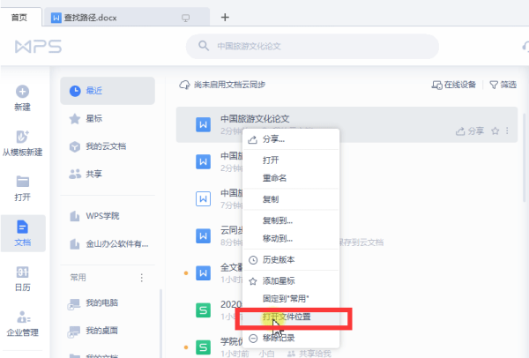Click the green S icon of 2020 row
This screenshot has width=529, height=358.
click(x=203, y=310)
